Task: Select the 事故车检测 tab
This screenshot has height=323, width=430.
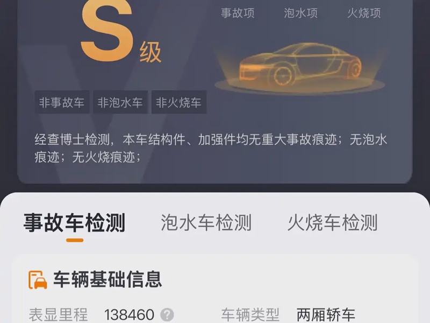Action: [74, 222]
